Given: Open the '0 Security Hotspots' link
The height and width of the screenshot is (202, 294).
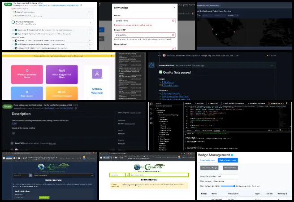Looking at the screenshot, I should point(171,93).
